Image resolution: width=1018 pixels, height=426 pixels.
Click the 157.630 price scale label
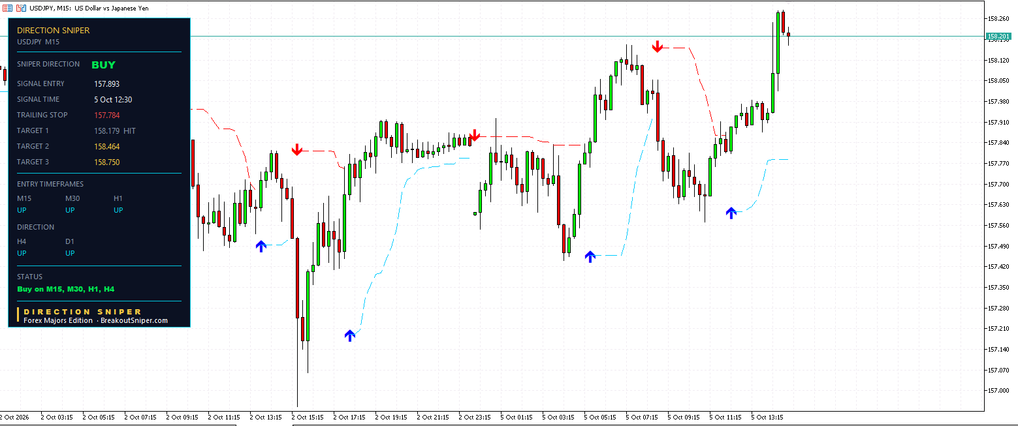(x=1000, y=204)
